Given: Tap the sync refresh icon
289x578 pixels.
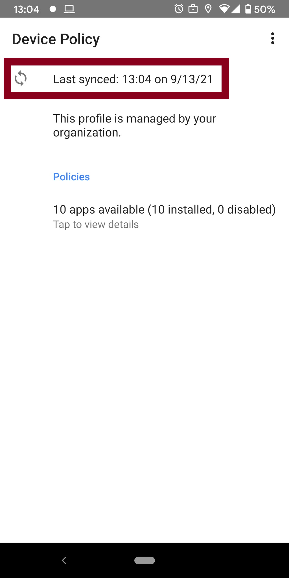Looking at the screenshot, I should [x=21, y=78].
